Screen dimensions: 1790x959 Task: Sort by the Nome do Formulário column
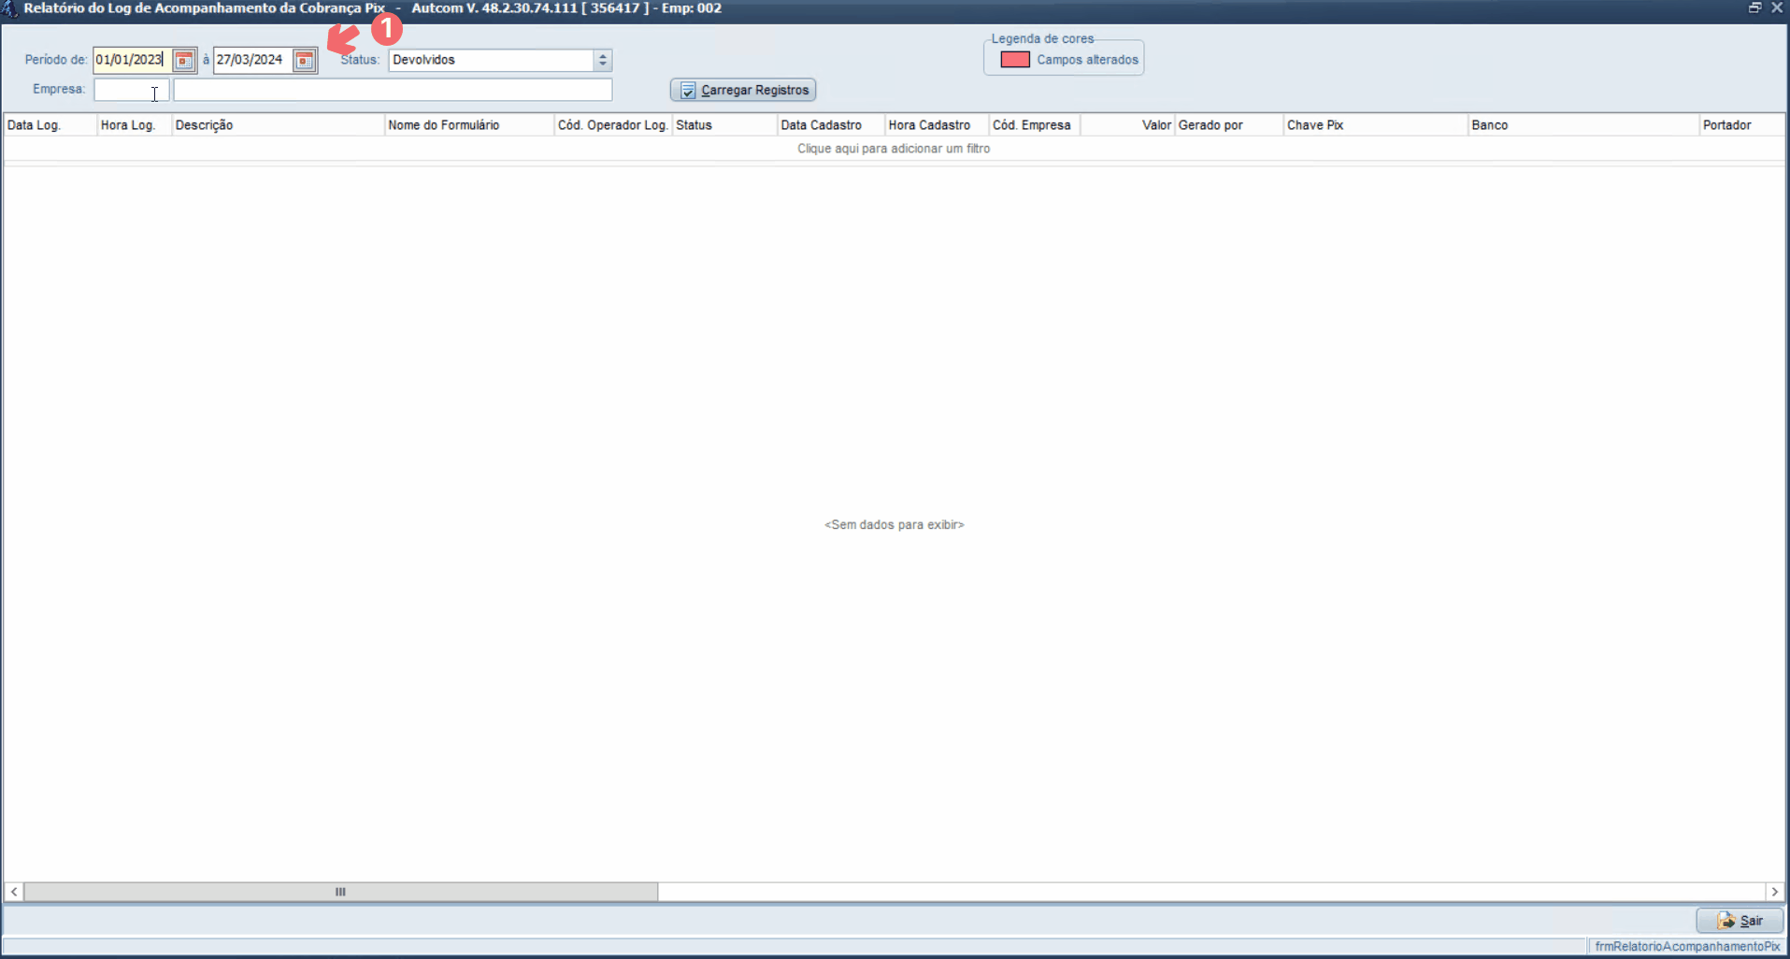pos(469,125)
